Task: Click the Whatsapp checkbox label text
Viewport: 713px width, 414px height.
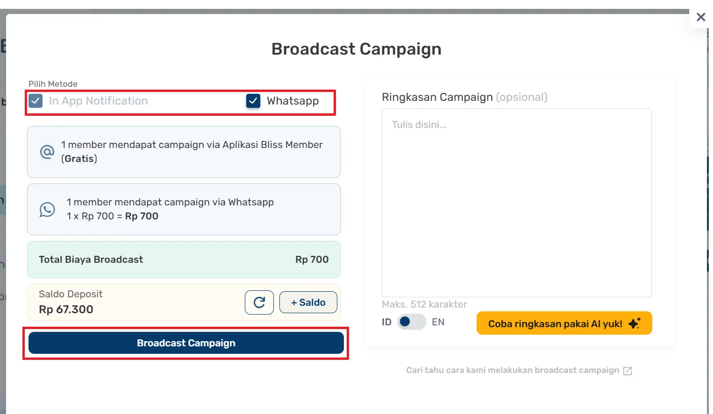Action: [292, 101]
